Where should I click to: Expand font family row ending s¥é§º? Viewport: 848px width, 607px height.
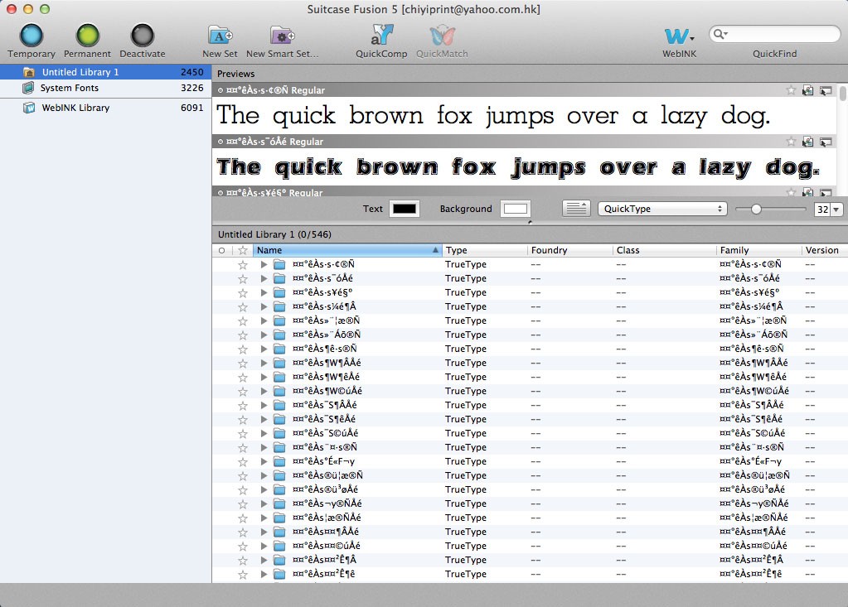pos(264,292)
